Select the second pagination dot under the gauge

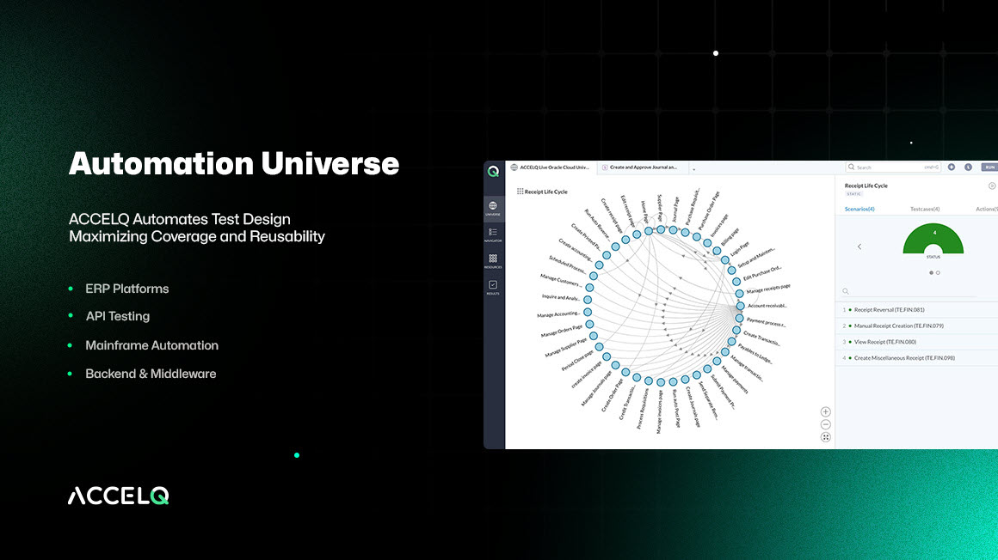[x=938, y=272]
